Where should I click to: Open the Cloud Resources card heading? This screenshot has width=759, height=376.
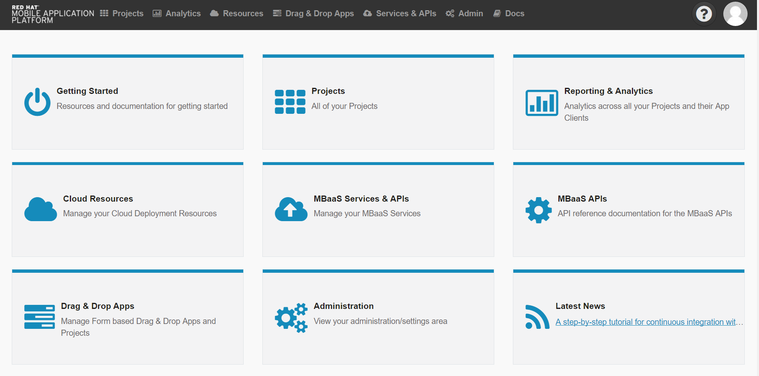point(98,199)
